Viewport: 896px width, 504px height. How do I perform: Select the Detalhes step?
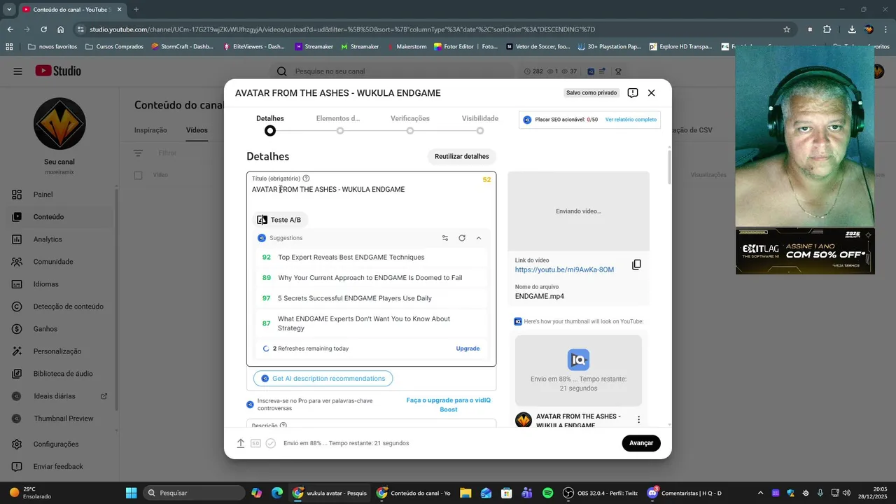pyautogui.click(x=270, y=125)
